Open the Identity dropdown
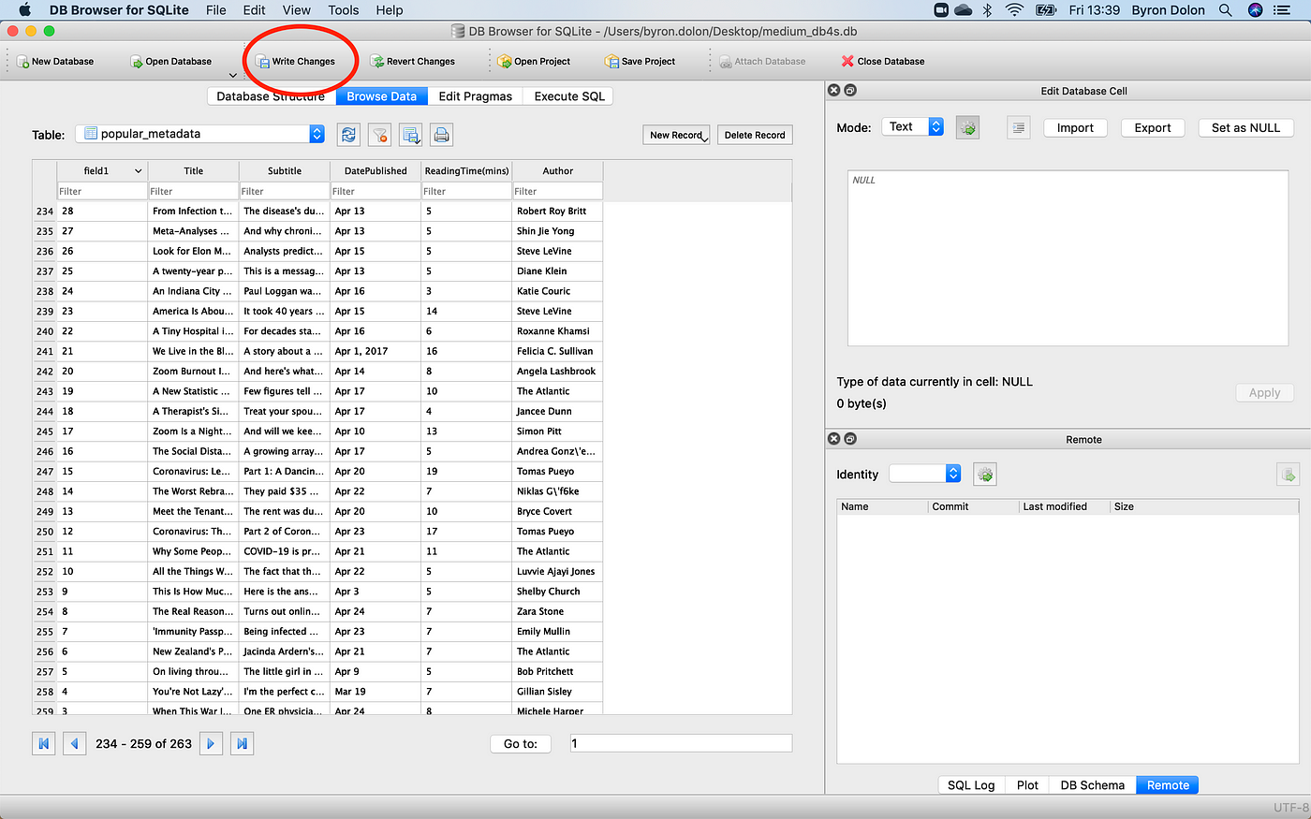1311x819 pixels. (x=925, y=474)
